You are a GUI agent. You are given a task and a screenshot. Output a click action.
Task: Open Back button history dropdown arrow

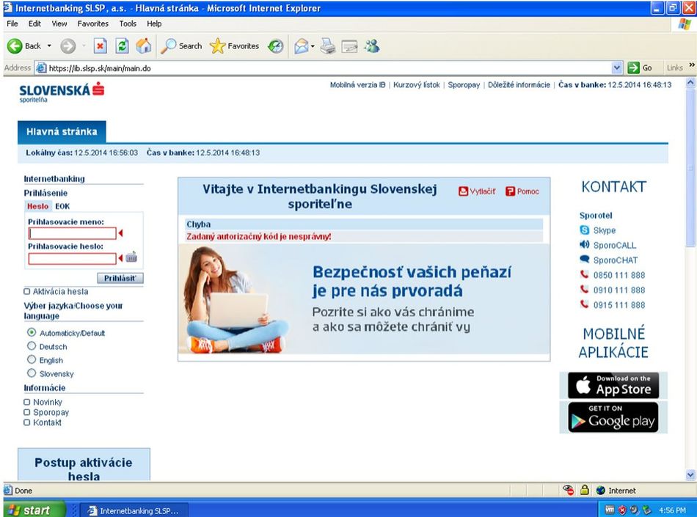click(49, 45)
